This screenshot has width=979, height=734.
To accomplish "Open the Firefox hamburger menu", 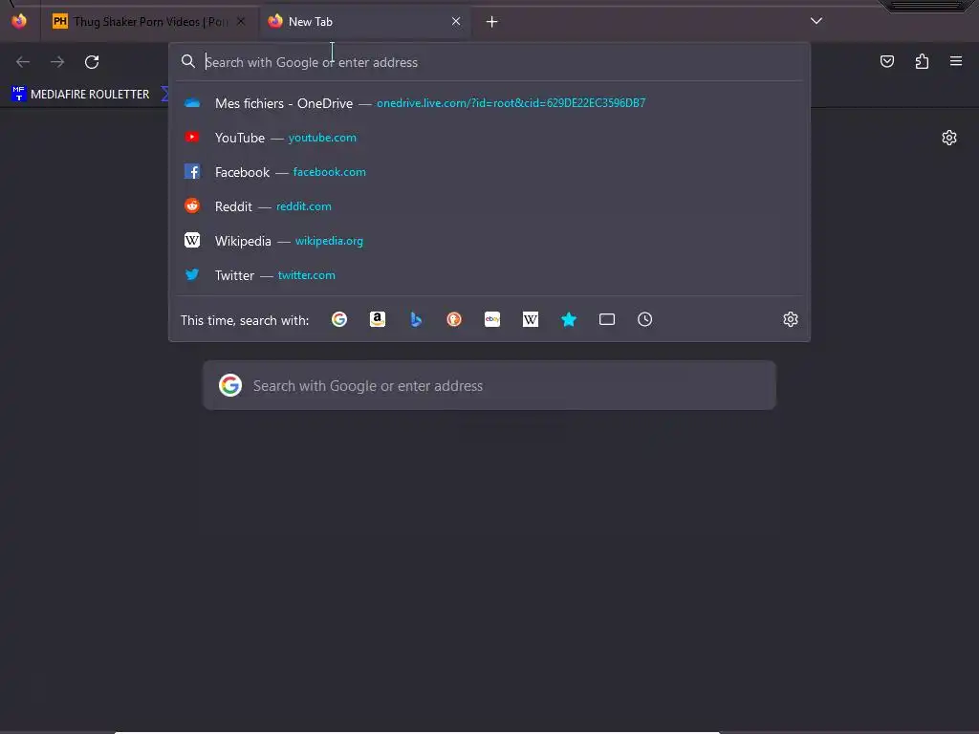I will [x=956, y=61].
